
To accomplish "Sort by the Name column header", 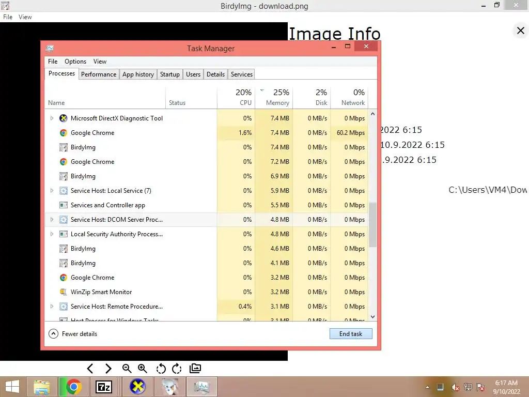I will 105,97.
